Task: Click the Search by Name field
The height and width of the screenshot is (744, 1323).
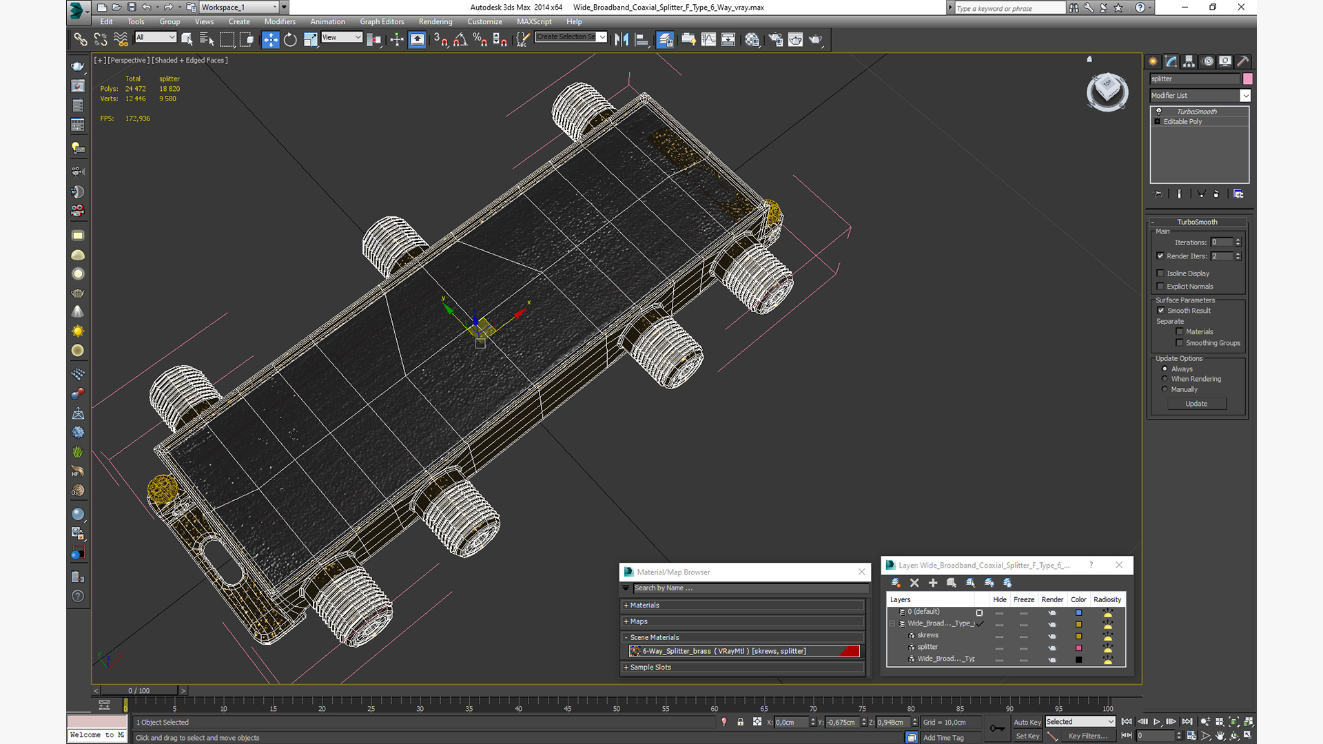Action: click(750, 588)
